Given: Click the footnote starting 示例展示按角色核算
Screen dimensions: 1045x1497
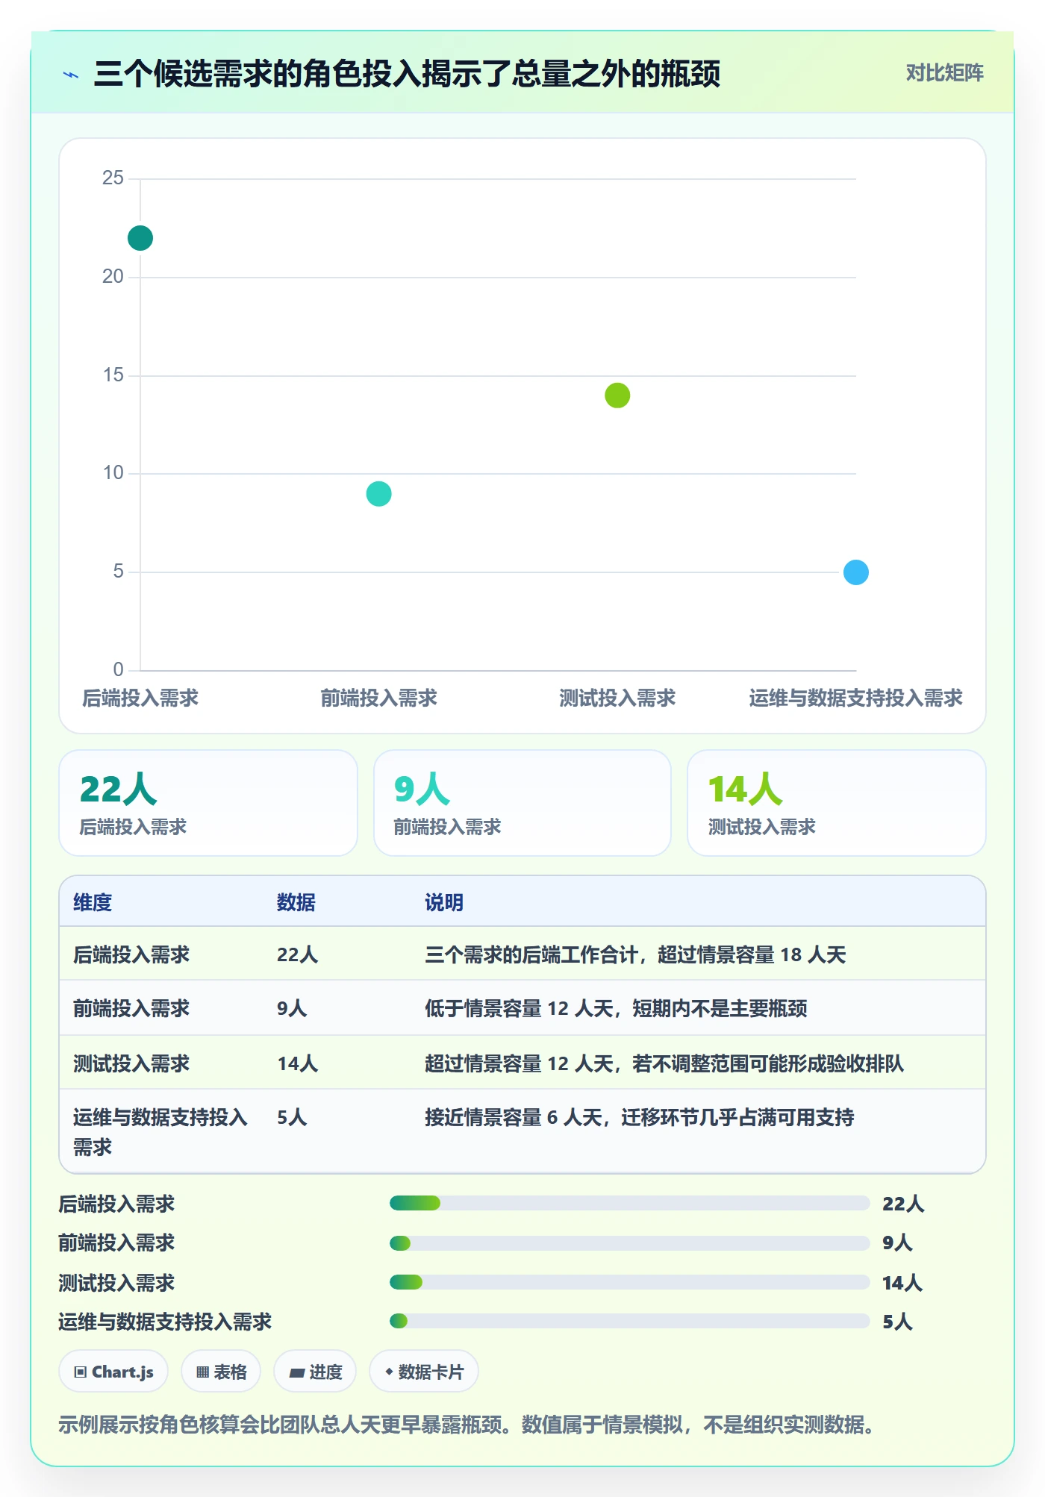Looking at the screenshot, I should pyautogui.click(x=467, y=1425).
